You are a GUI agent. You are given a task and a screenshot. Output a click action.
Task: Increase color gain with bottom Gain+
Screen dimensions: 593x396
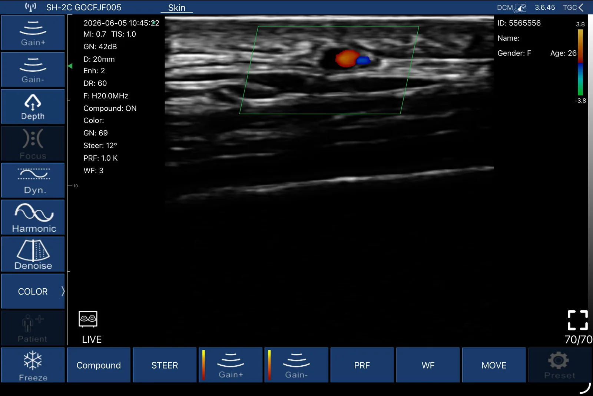pos(231,365)
